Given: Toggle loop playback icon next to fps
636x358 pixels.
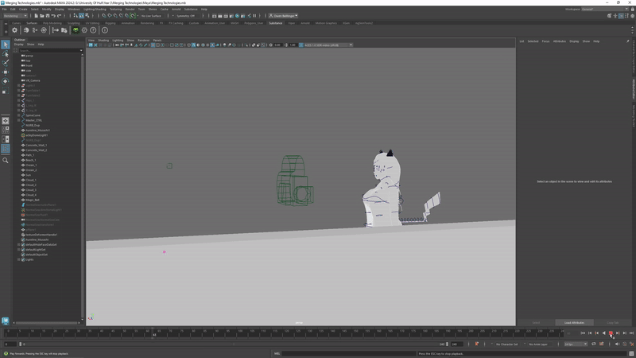Looking at the screenshot, I should click(x=593, y=344).
